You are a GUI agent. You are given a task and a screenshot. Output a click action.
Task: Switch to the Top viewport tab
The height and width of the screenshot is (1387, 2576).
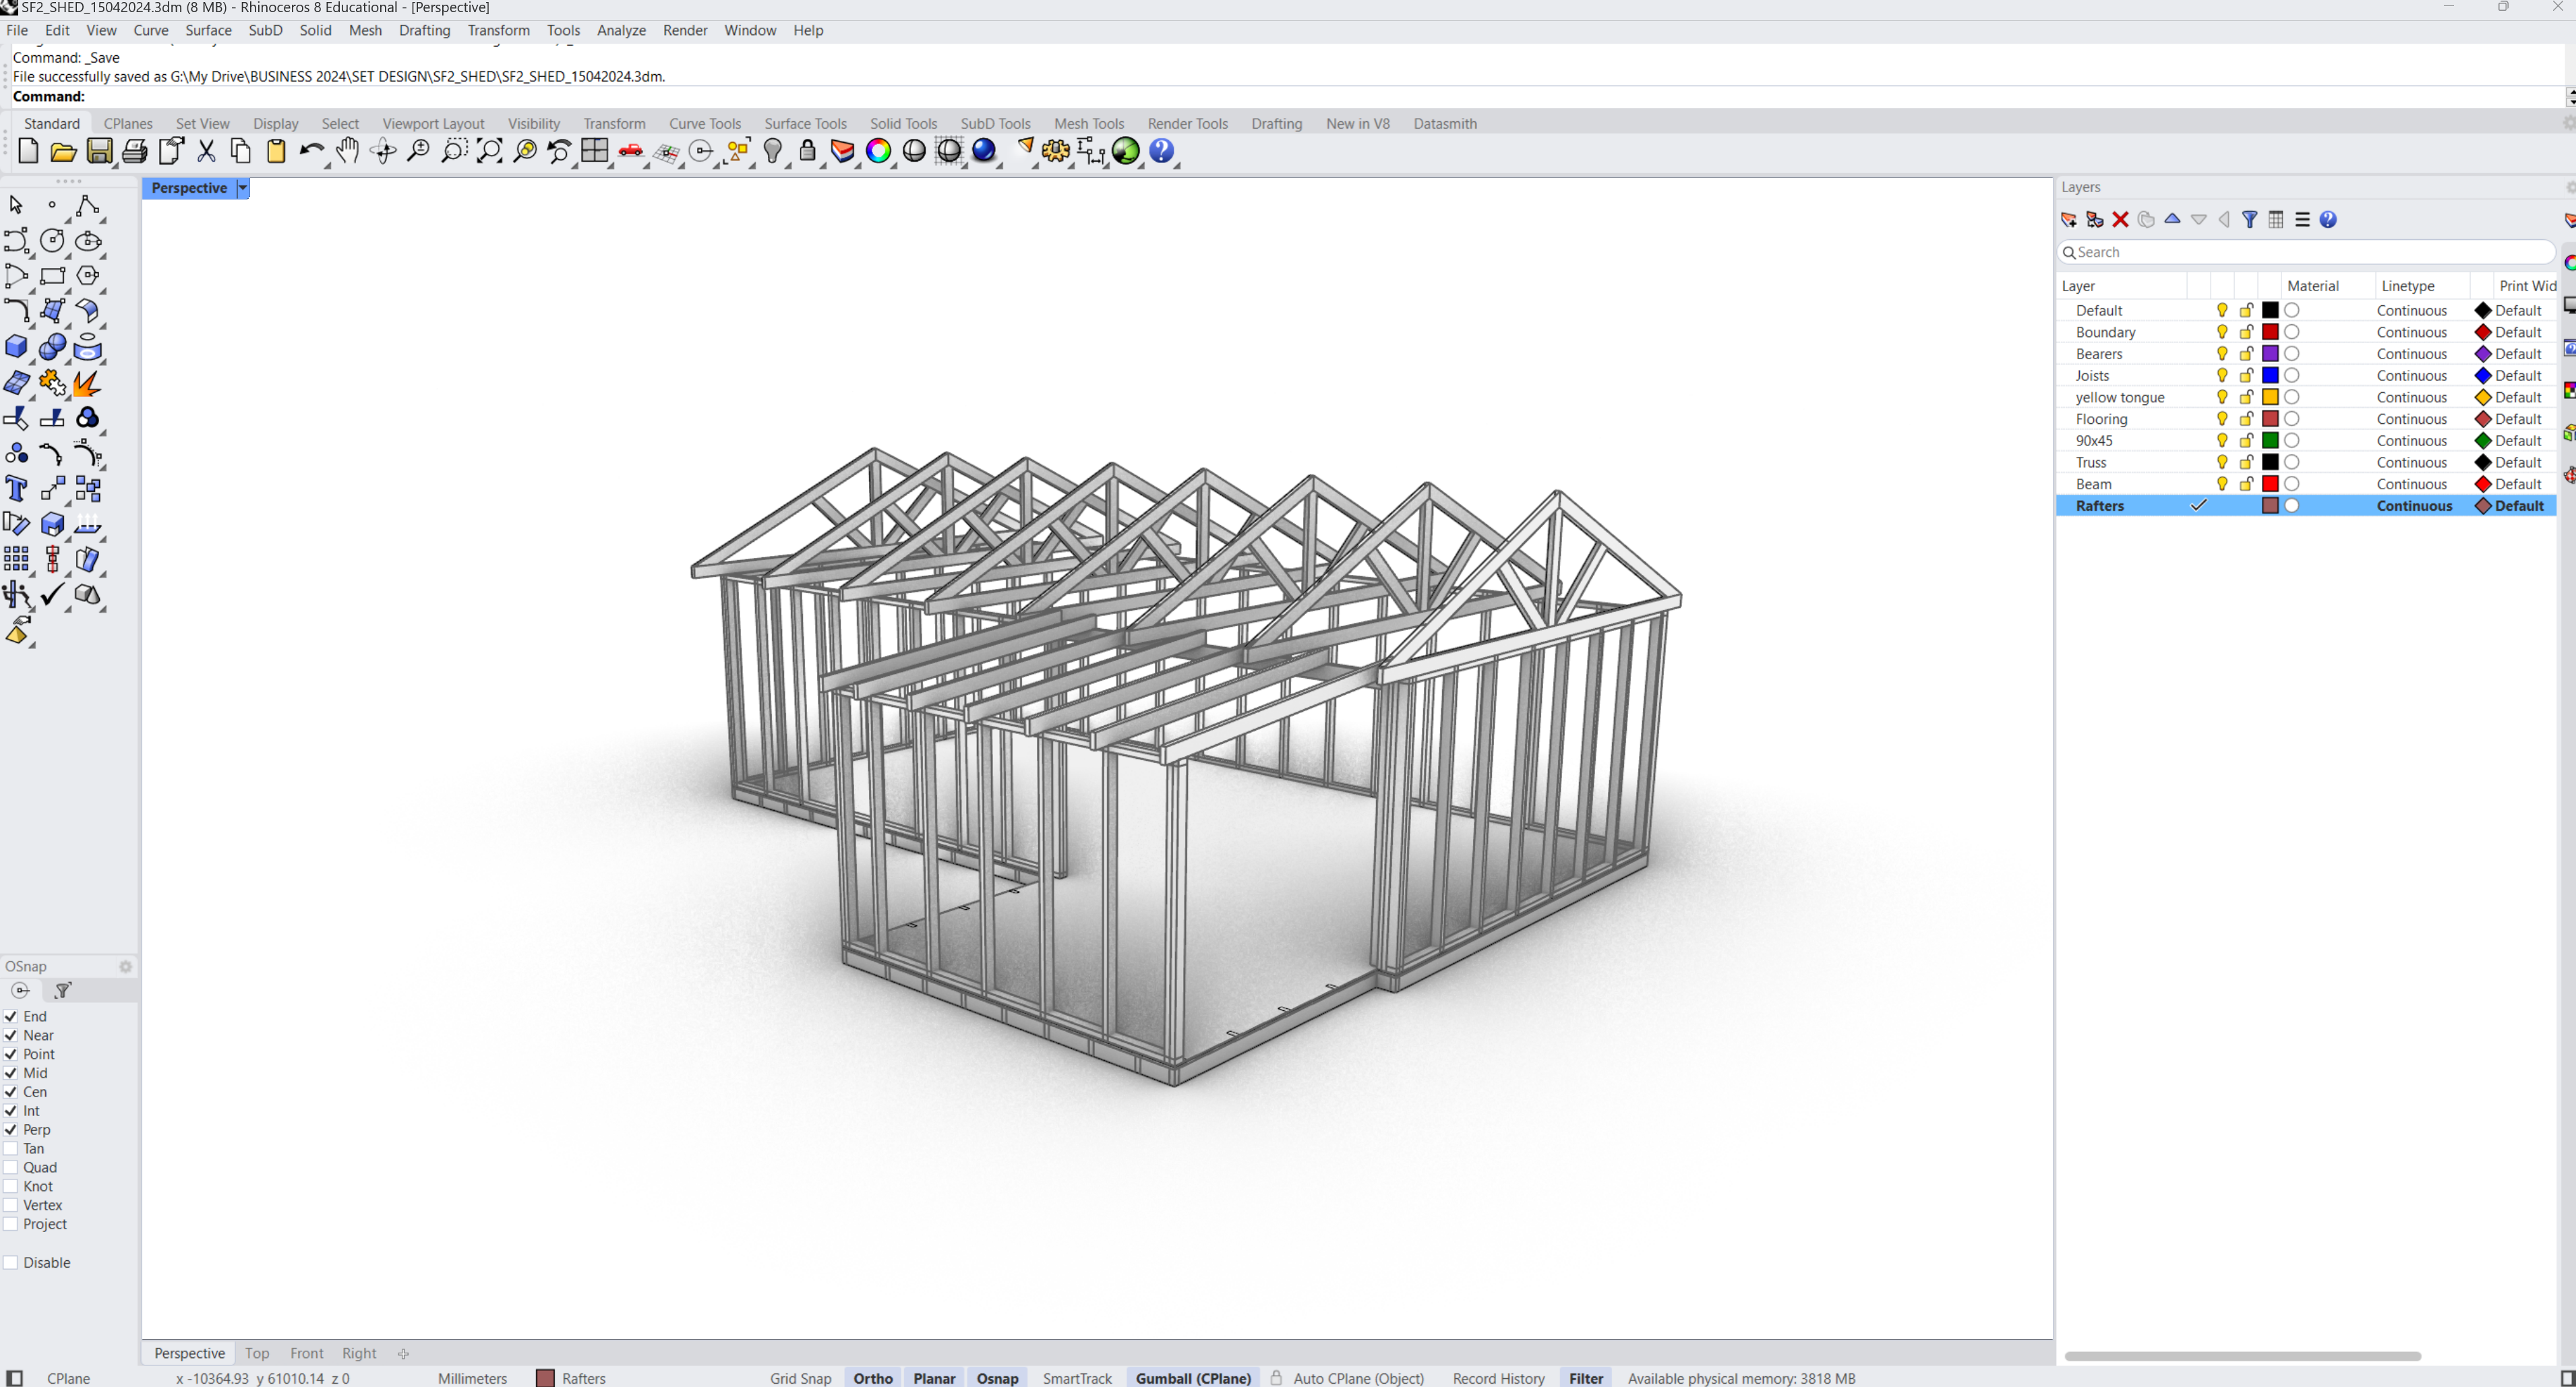click(x=257, y=1353)
